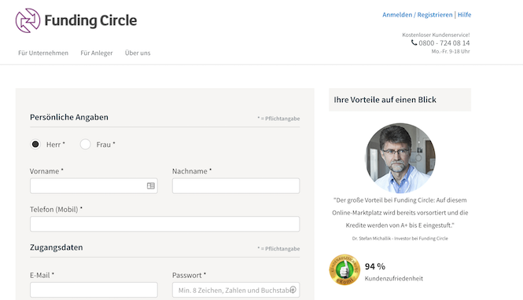Click the autofill contact icon in Vorname field
The width and height of the screenshot is (523, 300).
pos(151,186)
